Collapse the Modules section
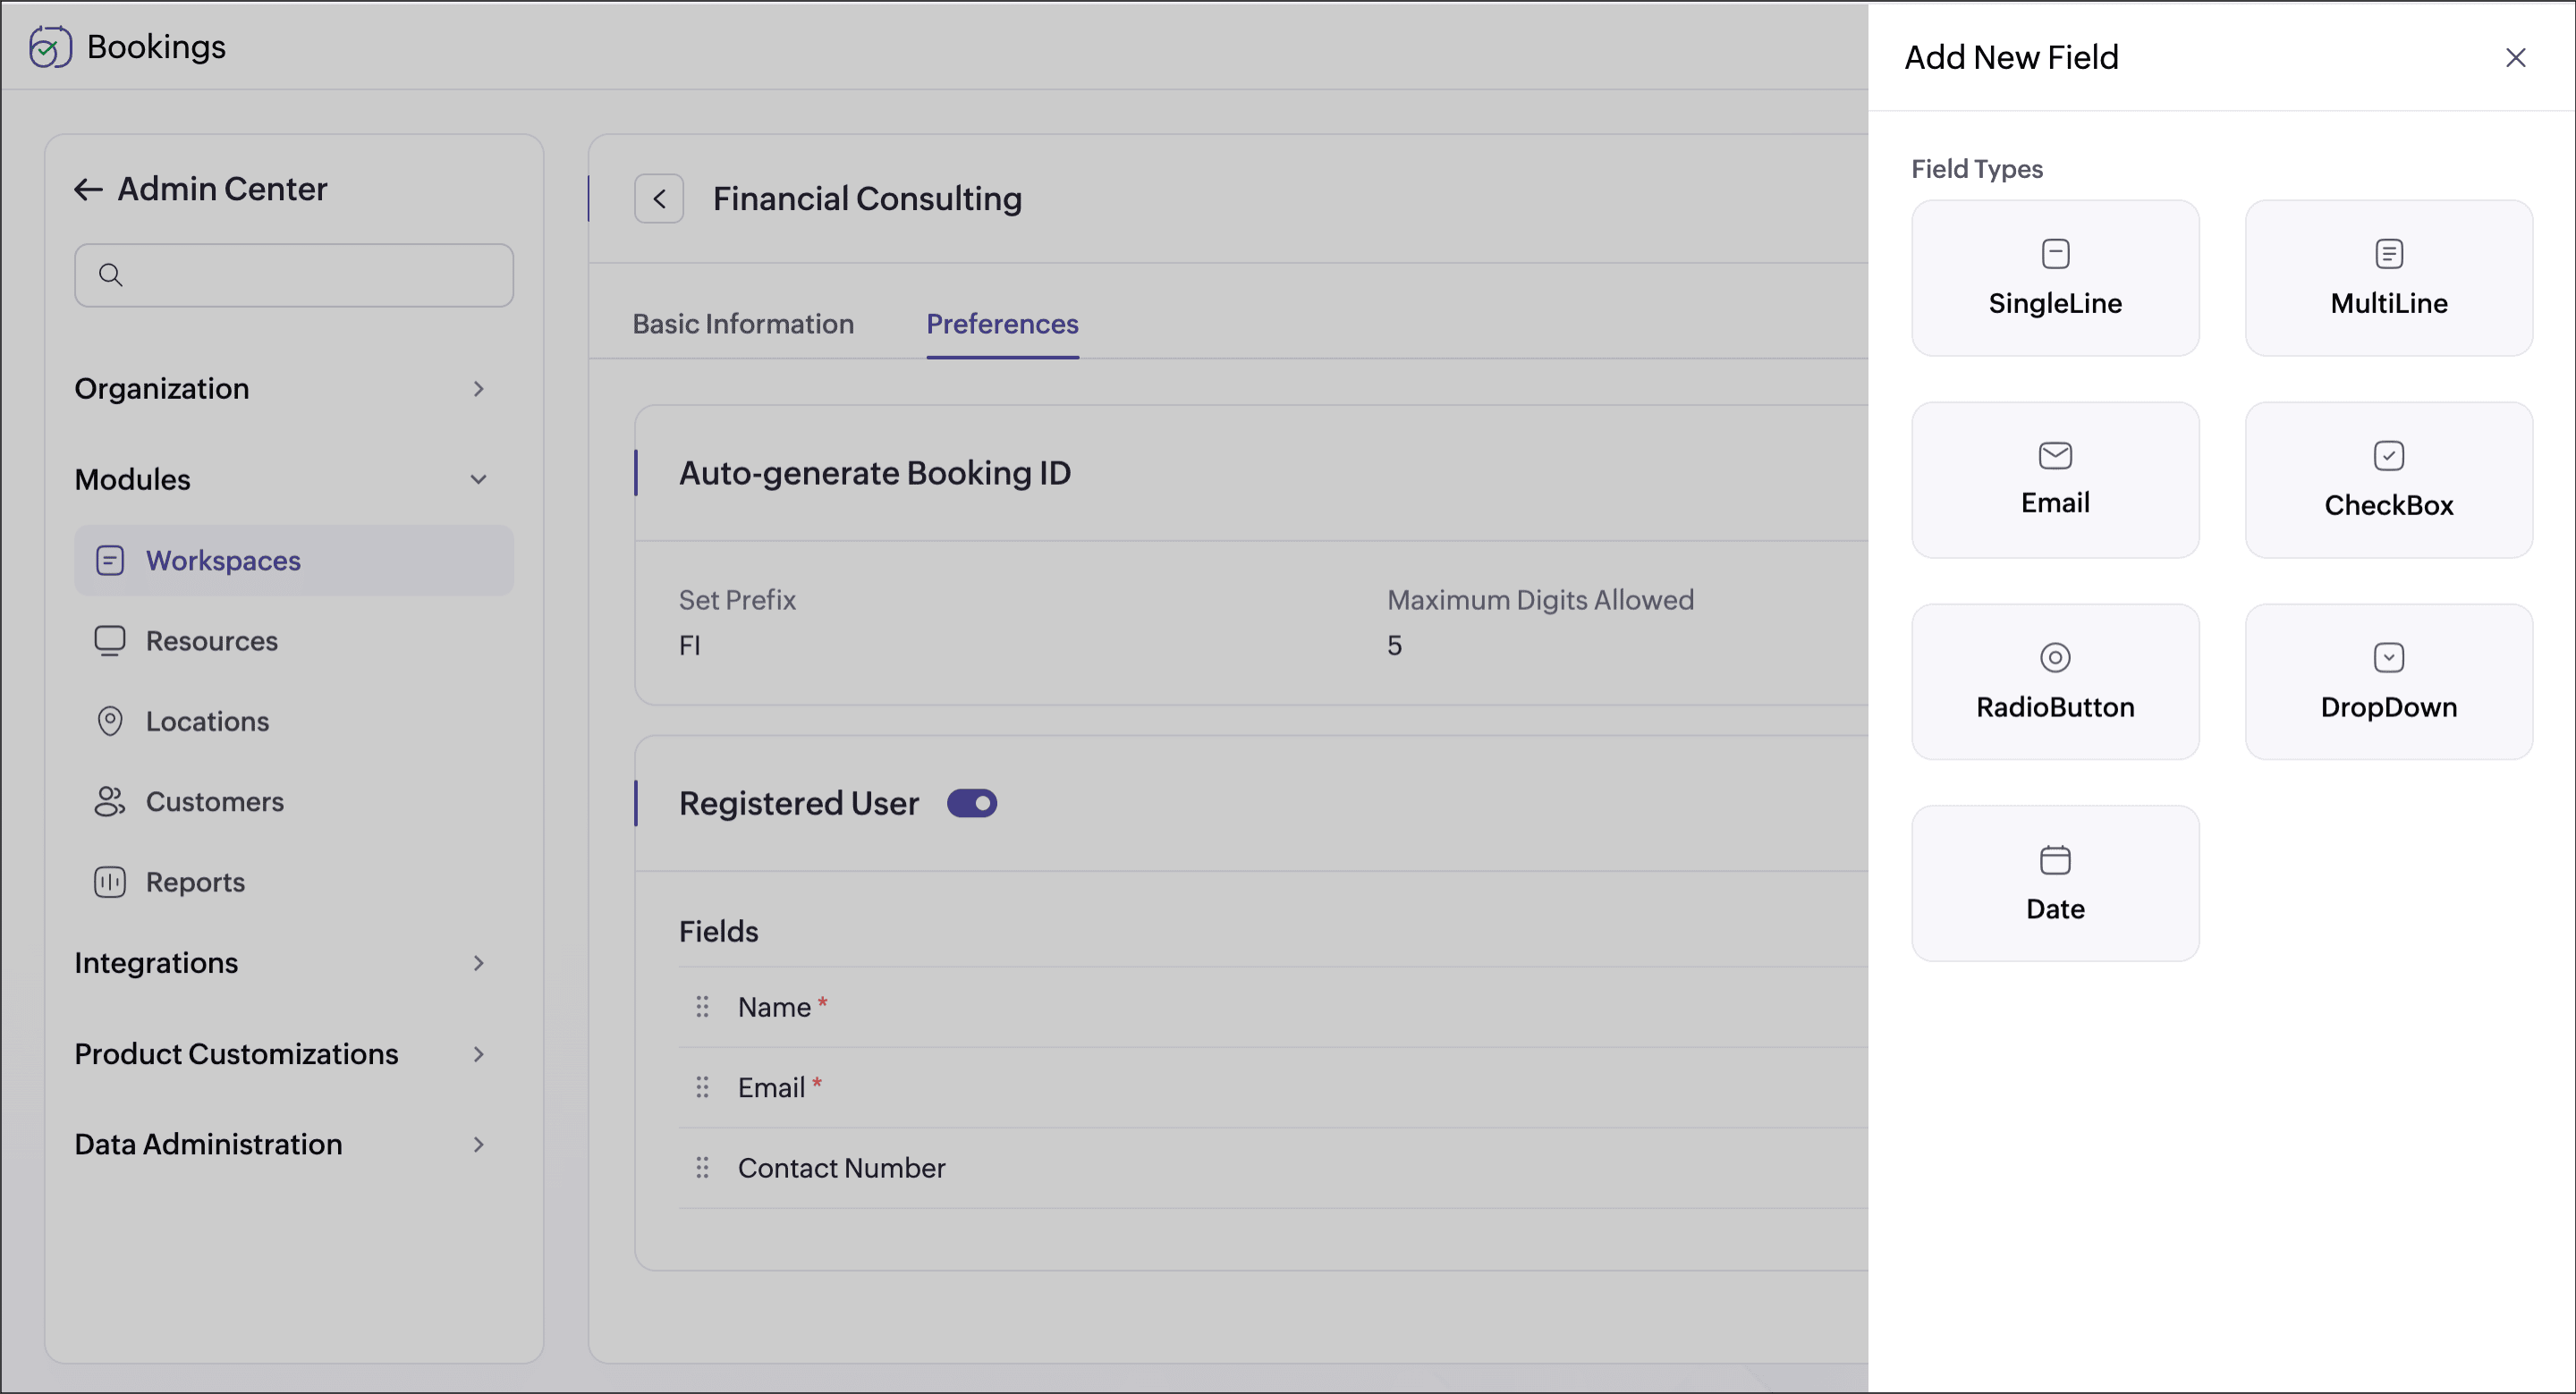 coord(478,480)
